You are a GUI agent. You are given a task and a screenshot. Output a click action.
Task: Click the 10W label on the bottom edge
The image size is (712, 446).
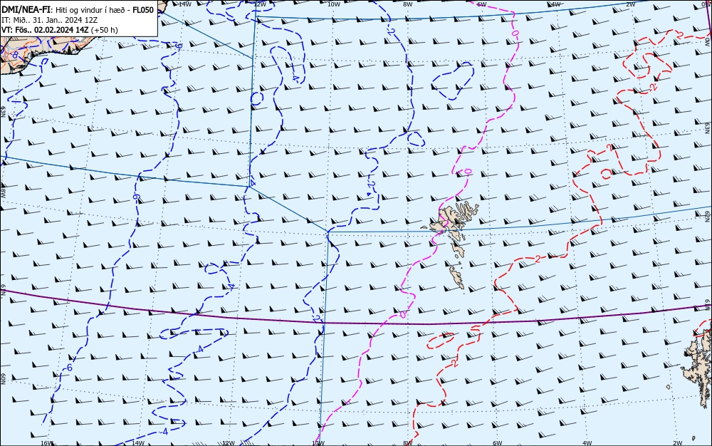pyautogui.click(x=318, y=443)
